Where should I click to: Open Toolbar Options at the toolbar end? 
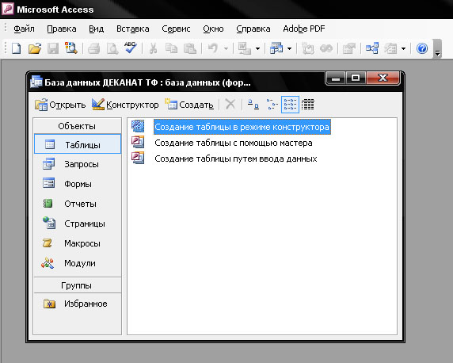[437, 49]
